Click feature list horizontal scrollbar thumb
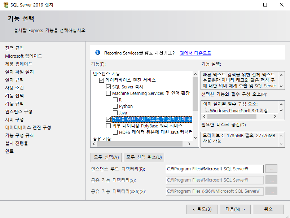The height and width of the screenshot is (218, 290). 140,144
